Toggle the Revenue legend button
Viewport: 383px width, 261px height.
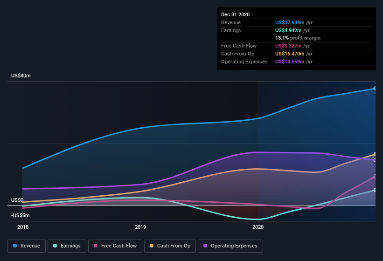[x=27, y=246]
